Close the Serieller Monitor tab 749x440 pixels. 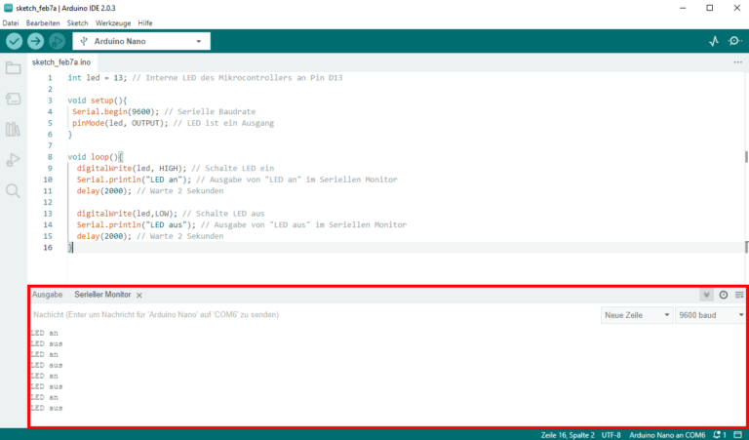pos(139,296)
